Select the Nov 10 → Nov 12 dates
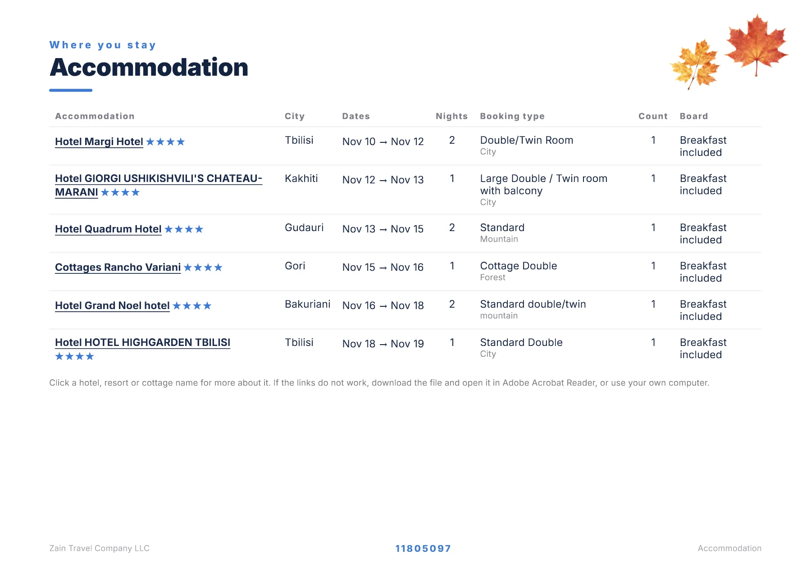This screenshot has height=573, width=811. pos(383,141)
